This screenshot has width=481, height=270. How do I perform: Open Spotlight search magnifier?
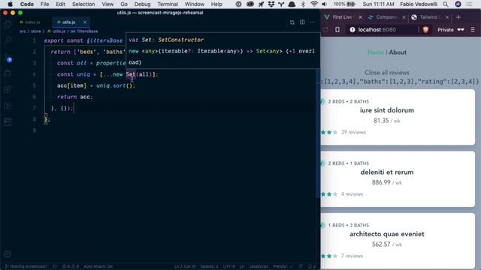(446, 4)
